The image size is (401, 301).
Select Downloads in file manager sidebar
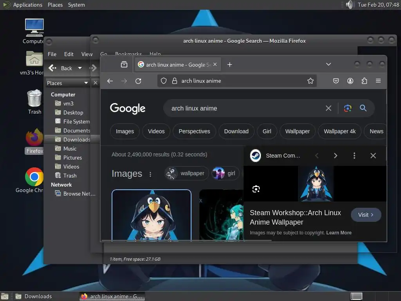(73, 140)
